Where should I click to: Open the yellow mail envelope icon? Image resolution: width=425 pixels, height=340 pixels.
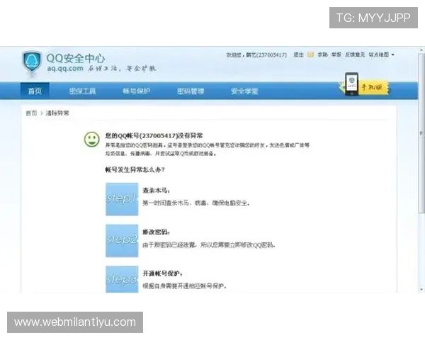click(311, 55)
